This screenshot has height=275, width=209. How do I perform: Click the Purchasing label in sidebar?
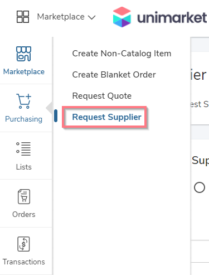click(x=24, y=119)
